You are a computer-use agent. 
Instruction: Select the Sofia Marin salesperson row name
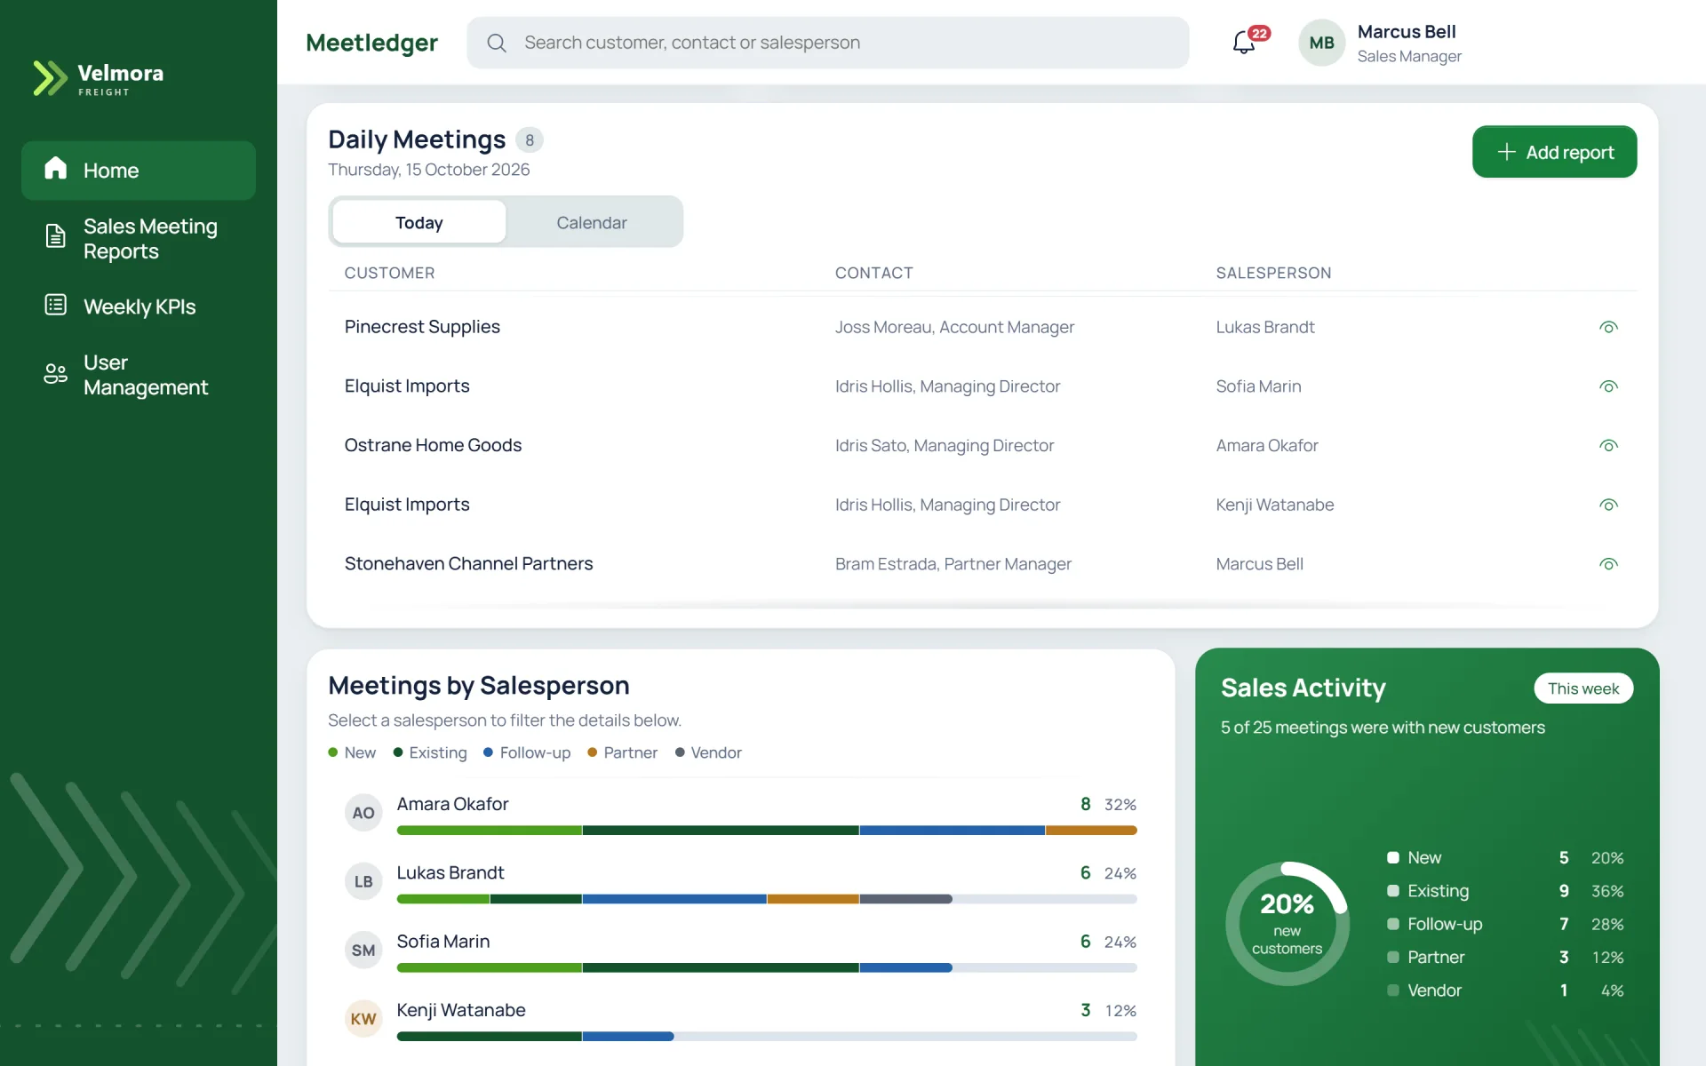(x=442, y=942)
